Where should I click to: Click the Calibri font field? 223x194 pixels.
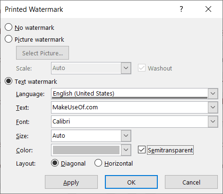point(129,121)
